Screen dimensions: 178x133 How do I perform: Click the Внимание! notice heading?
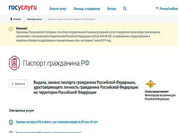[x=22, y=28]
